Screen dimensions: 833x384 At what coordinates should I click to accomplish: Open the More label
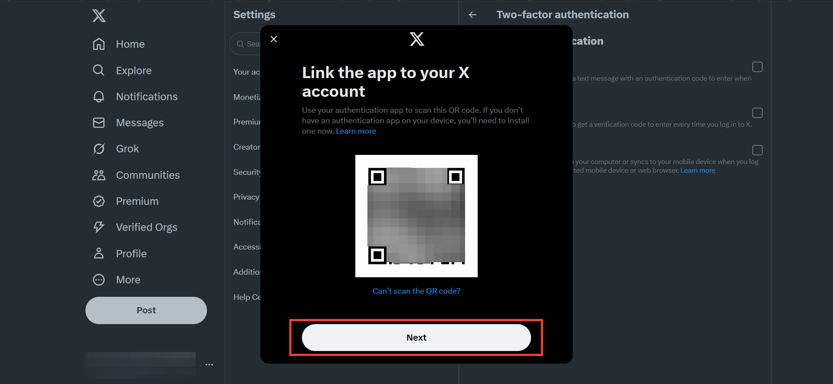(x=128, y=280)
